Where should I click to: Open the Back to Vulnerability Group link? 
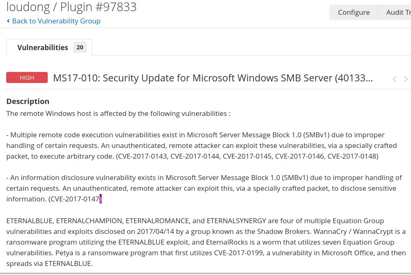(56, 21)
